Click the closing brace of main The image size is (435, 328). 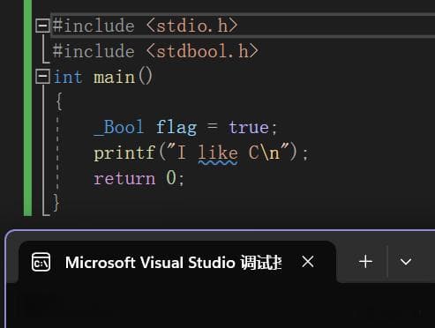pos(56,203)
